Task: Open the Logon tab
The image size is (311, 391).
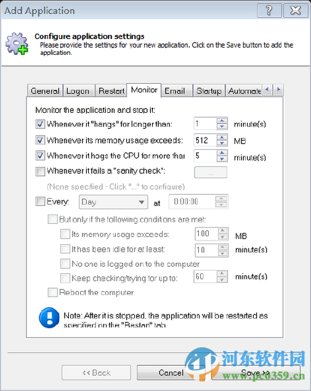Action: 78,91
